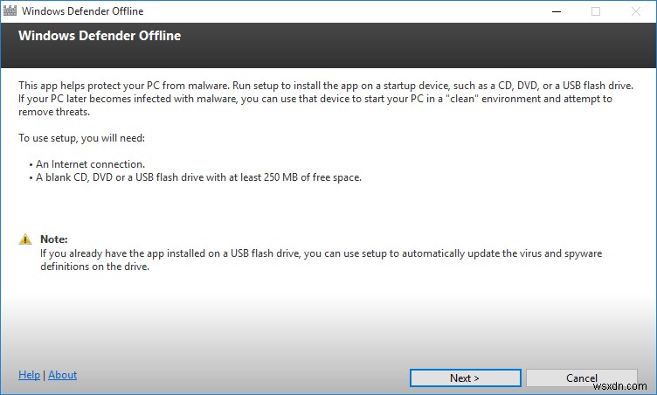
Task: Click the Windows Defender Offline title bar icon
Action: pos(10,10)
